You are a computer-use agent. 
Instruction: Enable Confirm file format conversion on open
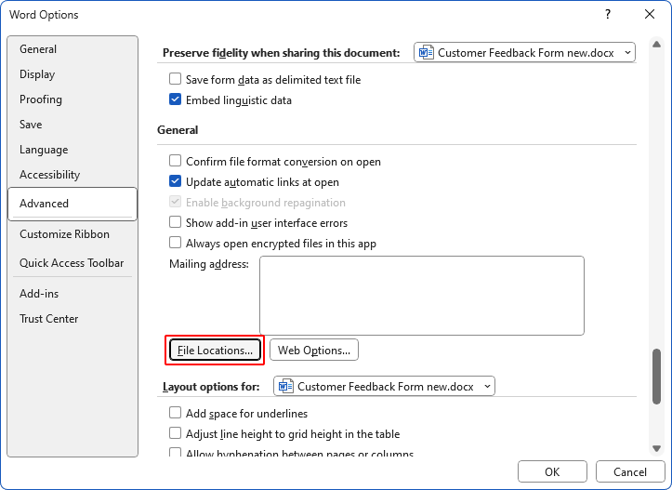175,162
